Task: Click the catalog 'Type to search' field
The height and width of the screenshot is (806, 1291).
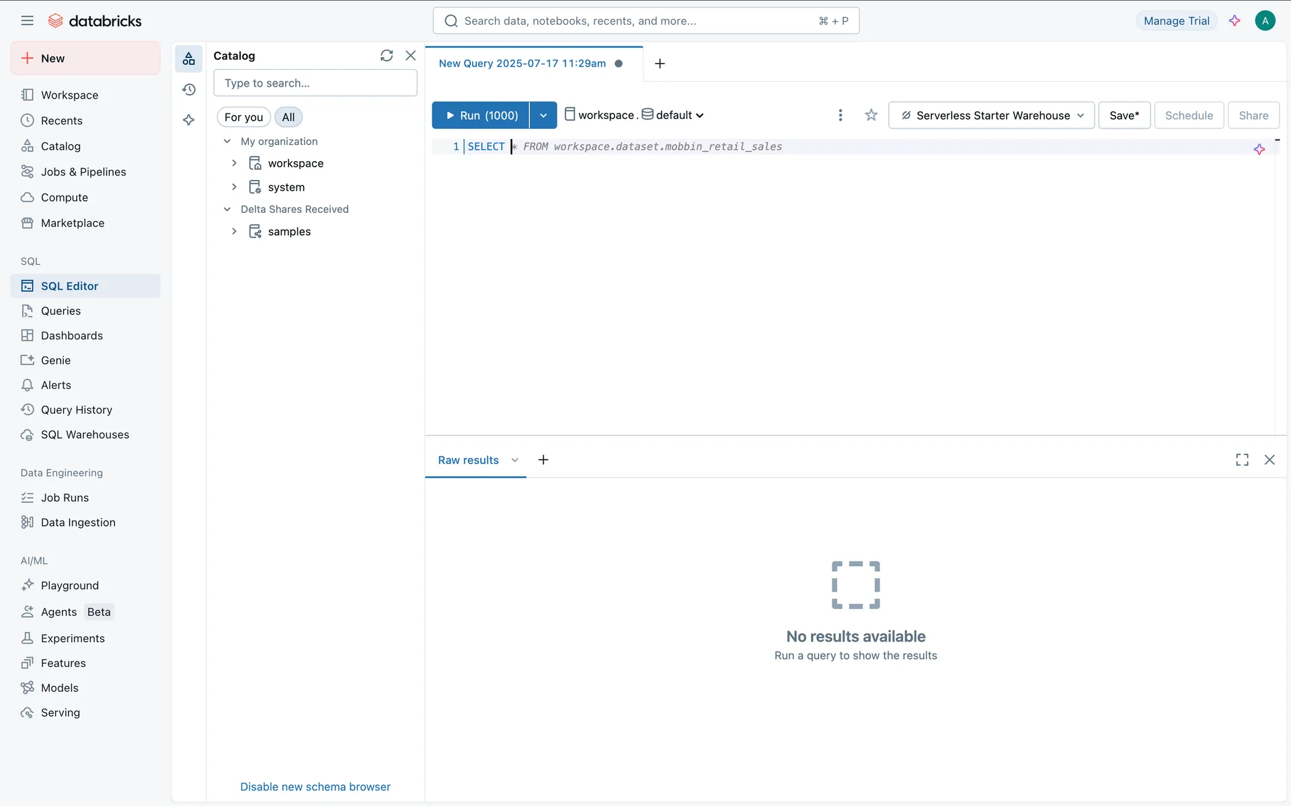Action: [x=315, y=83]
